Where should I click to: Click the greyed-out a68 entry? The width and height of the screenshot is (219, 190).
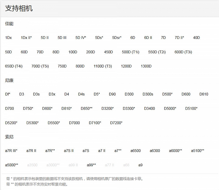point(126,165)
